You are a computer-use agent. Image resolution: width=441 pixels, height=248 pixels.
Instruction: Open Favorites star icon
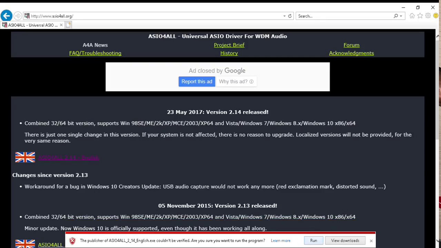(420, 16)
